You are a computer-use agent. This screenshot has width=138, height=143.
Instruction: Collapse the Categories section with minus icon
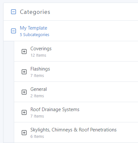tap(14, 12)
